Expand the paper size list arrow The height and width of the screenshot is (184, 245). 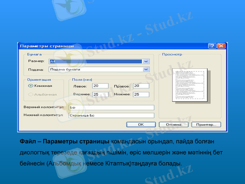tap(146, 61)
